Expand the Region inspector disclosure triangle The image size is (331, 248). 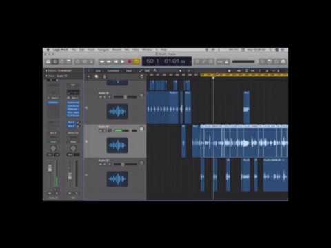click(x=46, y=70)
